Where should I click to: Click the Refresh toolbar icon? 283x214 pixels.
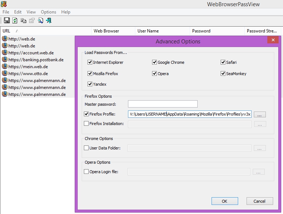tap(15, 21)
